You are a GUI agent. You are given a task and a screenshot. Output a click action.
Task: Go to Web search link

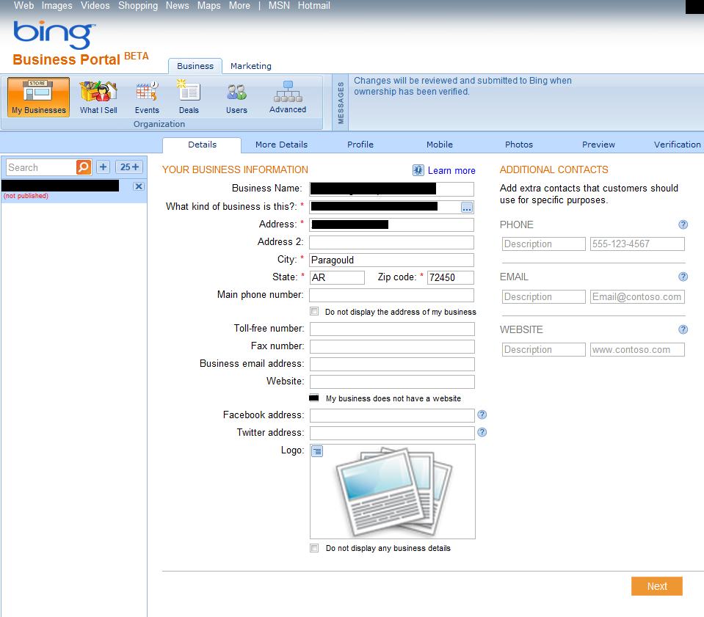coord(23,5)
